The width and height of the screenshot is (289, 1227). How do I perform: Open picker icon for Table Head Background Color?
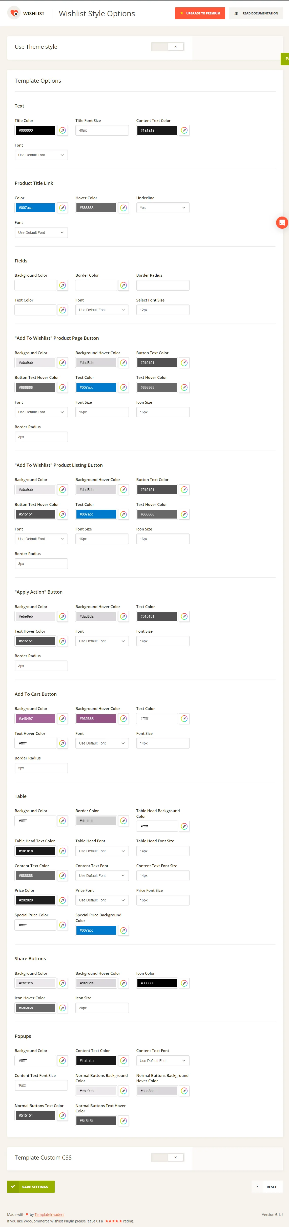(184, 826)
